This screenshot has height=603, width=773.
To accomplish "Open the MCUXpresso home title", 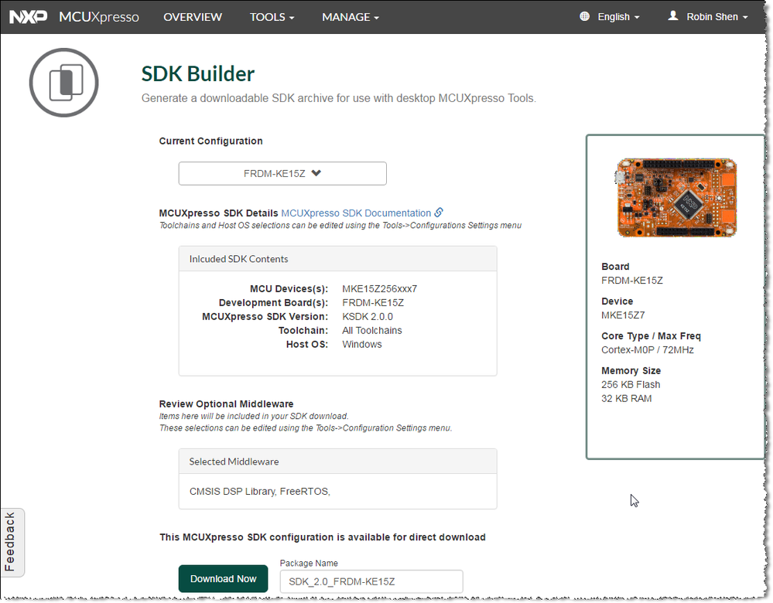I will click(99, 17).
